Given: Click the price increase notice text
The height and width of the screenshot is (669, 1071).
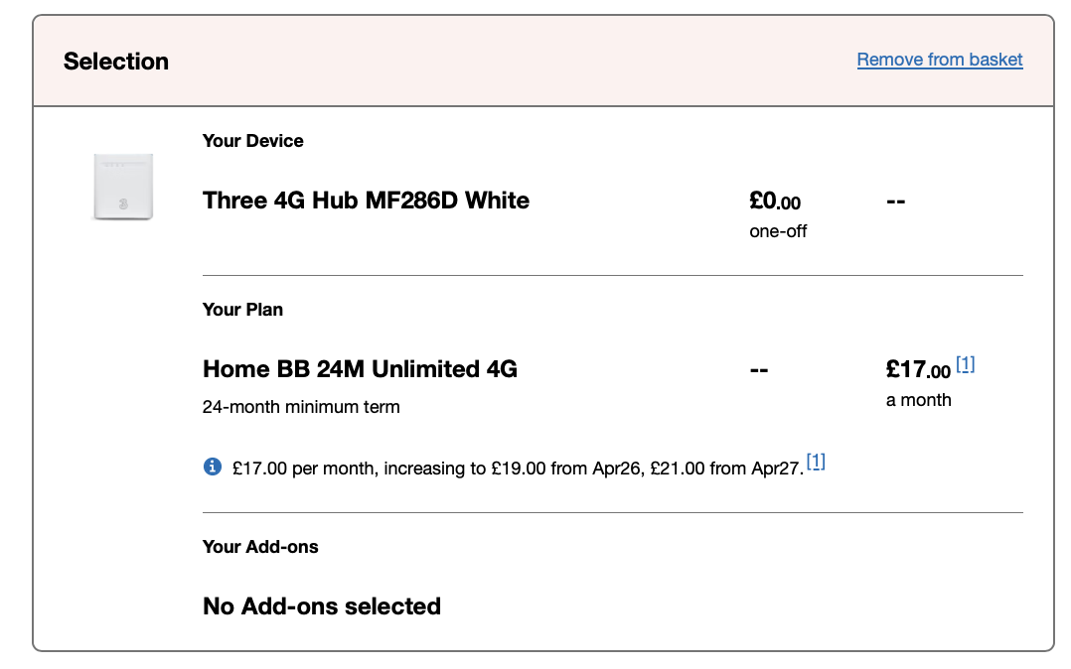Looking at the screenshot, I should tap(517, 468).
